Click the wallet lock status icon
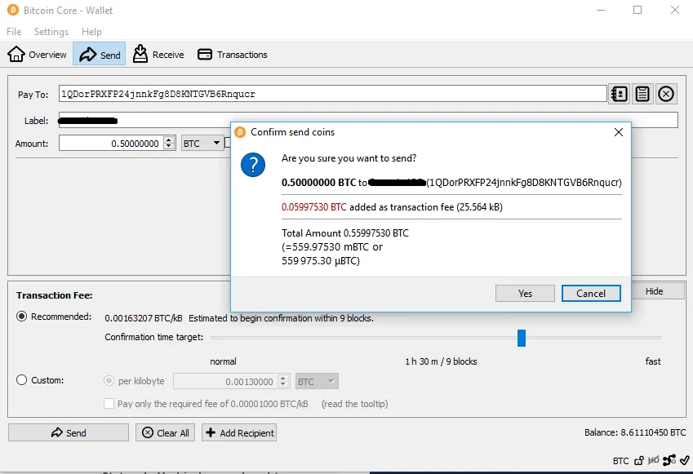The width and height of the screenshot is (693, 474). click(x=639, y=461)
